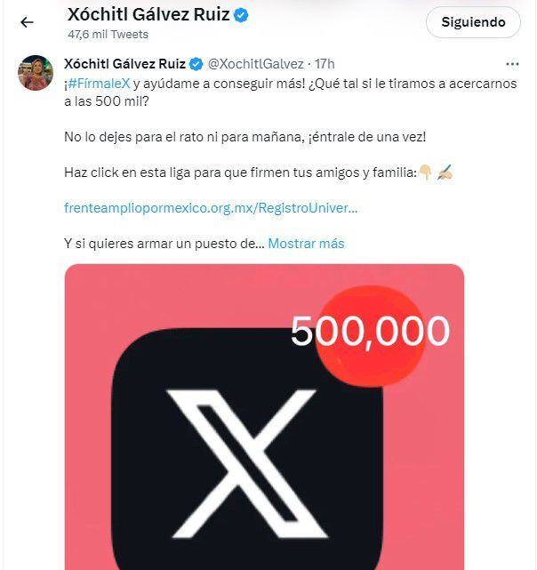Screen dimensions: 537x570
Task: Expand the tweet with Mostrar más
Action: click(306, 243)
